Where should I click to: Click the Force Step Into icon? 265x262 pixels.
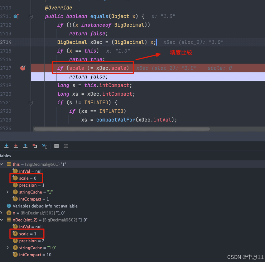16,146
